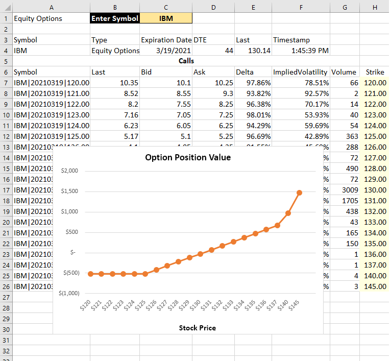The image size is (390, 361).
Task: Click the Option Position Value chart title
Action: pos(188,158)
